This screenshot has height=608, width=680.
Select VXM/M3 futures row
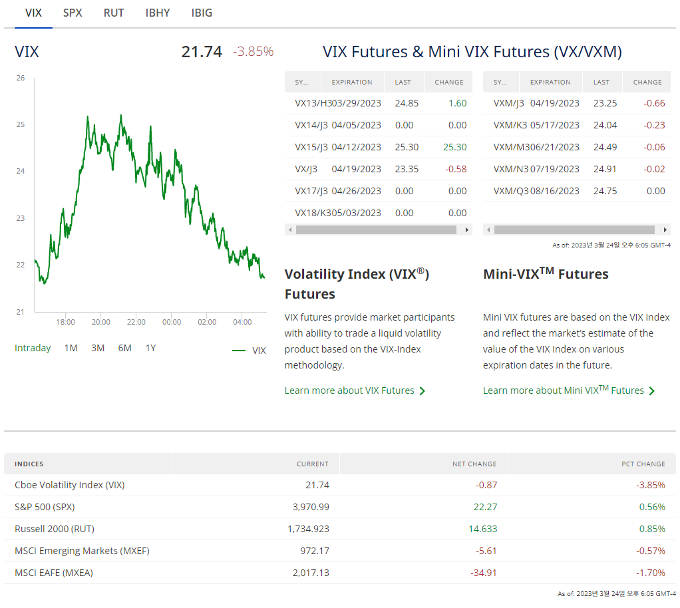coord(577,147)
